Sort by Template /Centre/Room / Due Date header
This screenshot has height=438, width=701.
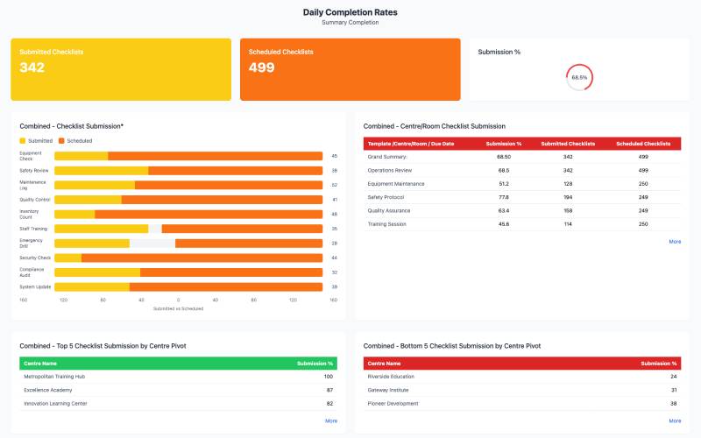point(411,144)
